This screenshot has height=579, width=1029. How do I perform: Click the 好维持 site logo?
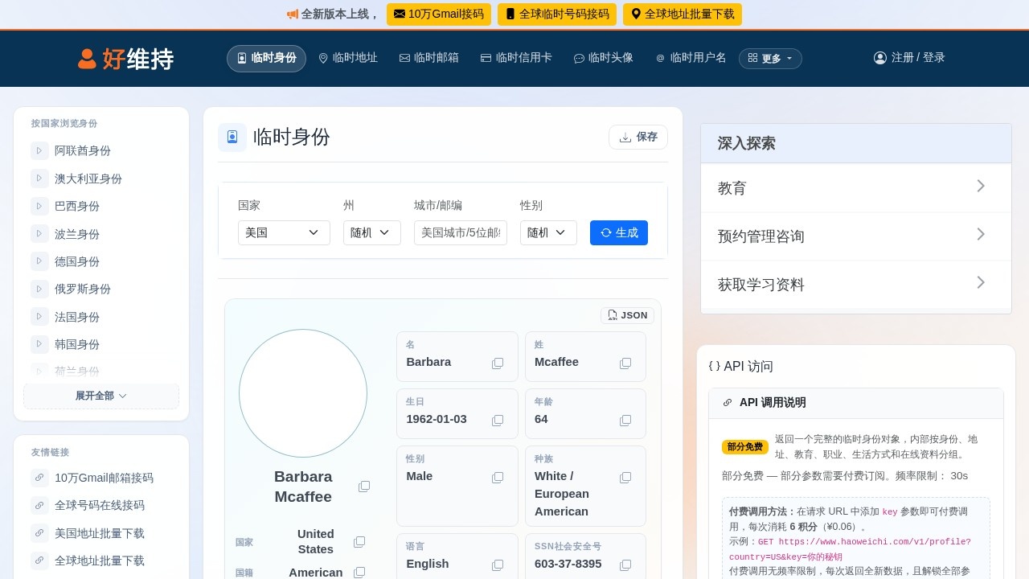125,59
